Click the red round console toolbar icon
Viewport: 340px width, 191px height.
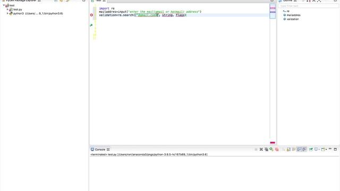277,150
